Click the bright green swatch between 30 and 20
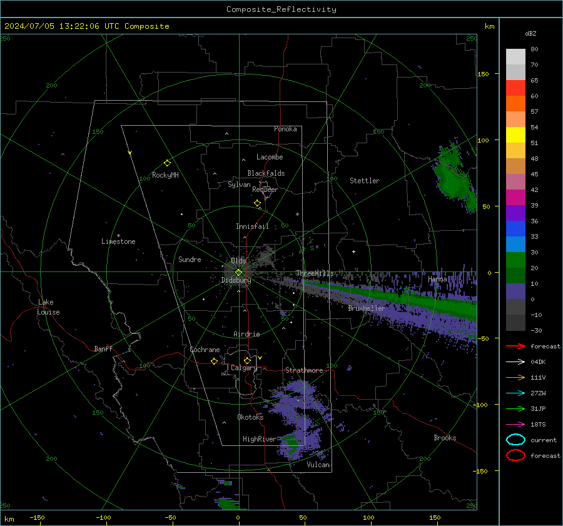Image resolution: width=563 pixels, height=526 pixels. (515, 260)
